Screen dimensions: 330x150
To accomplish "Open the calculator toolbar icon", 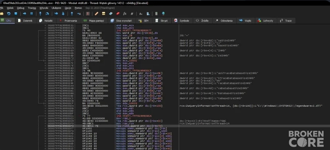I will (x=156, y=14).
